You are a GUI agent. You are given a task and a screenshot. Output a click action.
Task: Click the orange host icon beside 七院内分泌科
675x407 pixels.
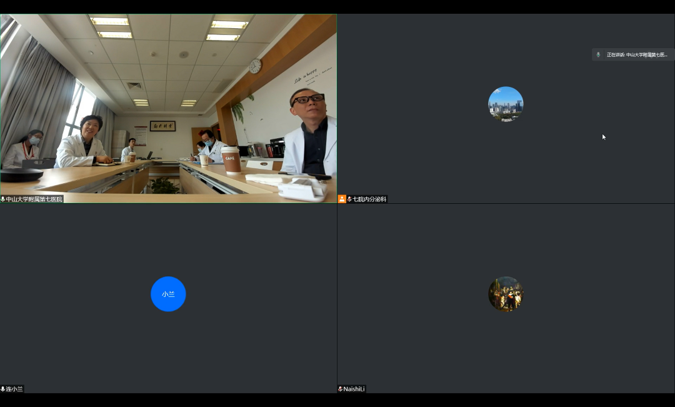[x=342, y=199]
